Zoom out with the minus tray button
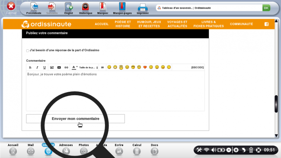281x158 pixels. (x=229, y=150)
